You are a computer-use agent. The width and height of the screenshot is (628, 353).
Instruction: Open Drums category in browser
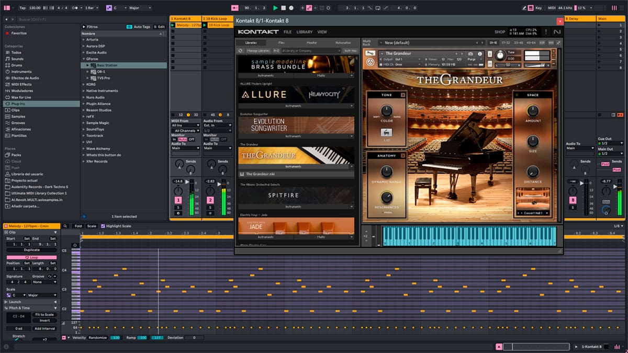[17, 65]
